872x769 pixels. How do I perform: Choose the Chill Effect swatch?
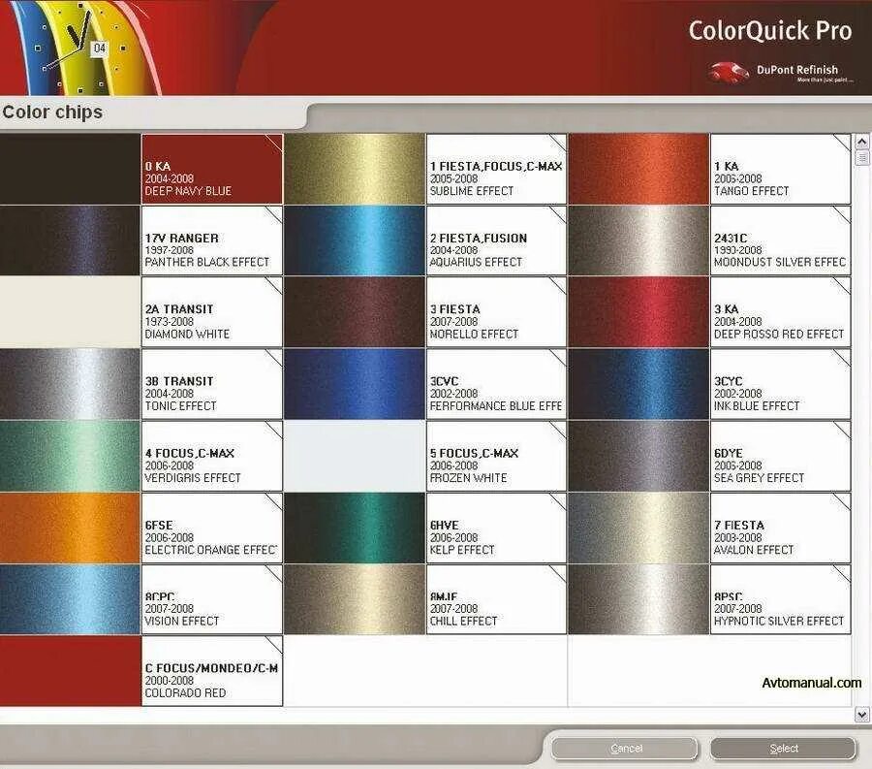click(x=355, y=599)
